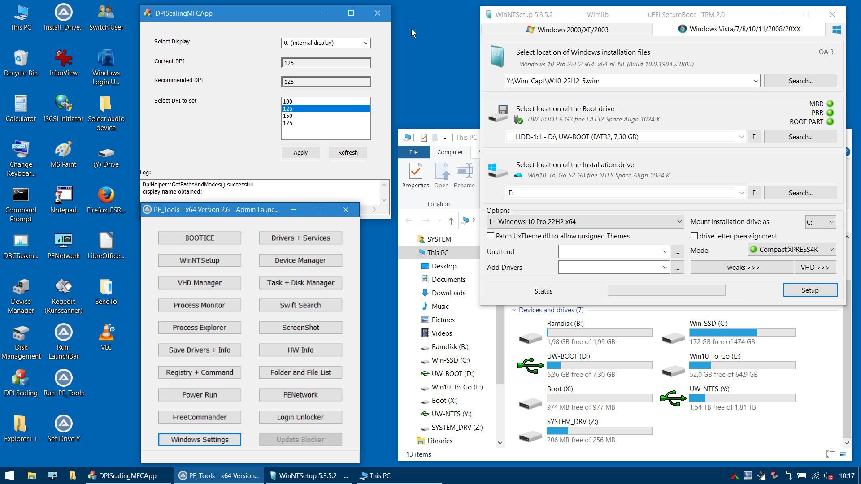The width and height of the screenshot is (861, 484).
Task: Open the DPI Scaling desktop icon
Action: tap(21, 383)
